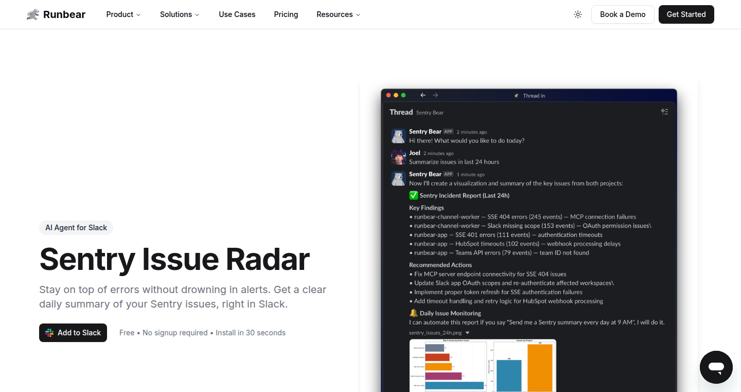Click the SSE 401 errors (111 events) line
This screenshot has height=392, width=741.
point(506,235)
